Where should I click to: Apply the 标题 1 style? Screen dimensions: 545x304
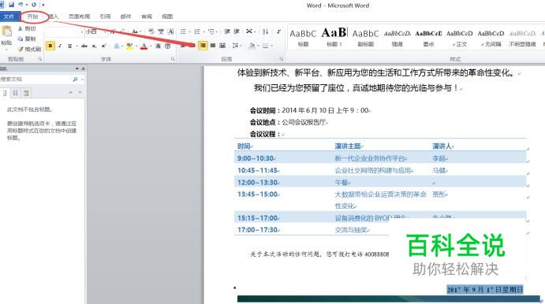pyautogui.click(x=334, y=38)
